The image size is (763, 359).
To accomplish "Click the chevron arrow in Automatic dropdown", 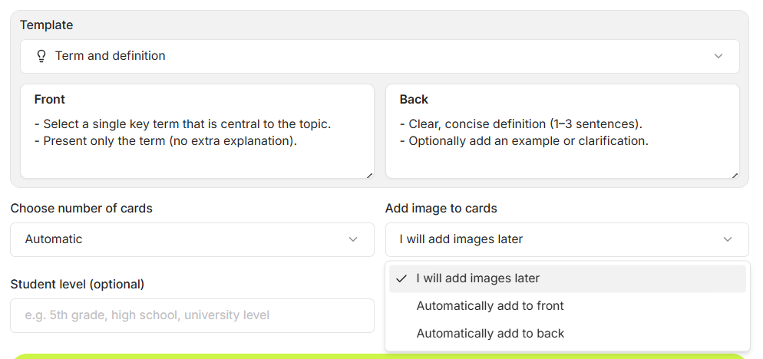I will click(353, 239).
